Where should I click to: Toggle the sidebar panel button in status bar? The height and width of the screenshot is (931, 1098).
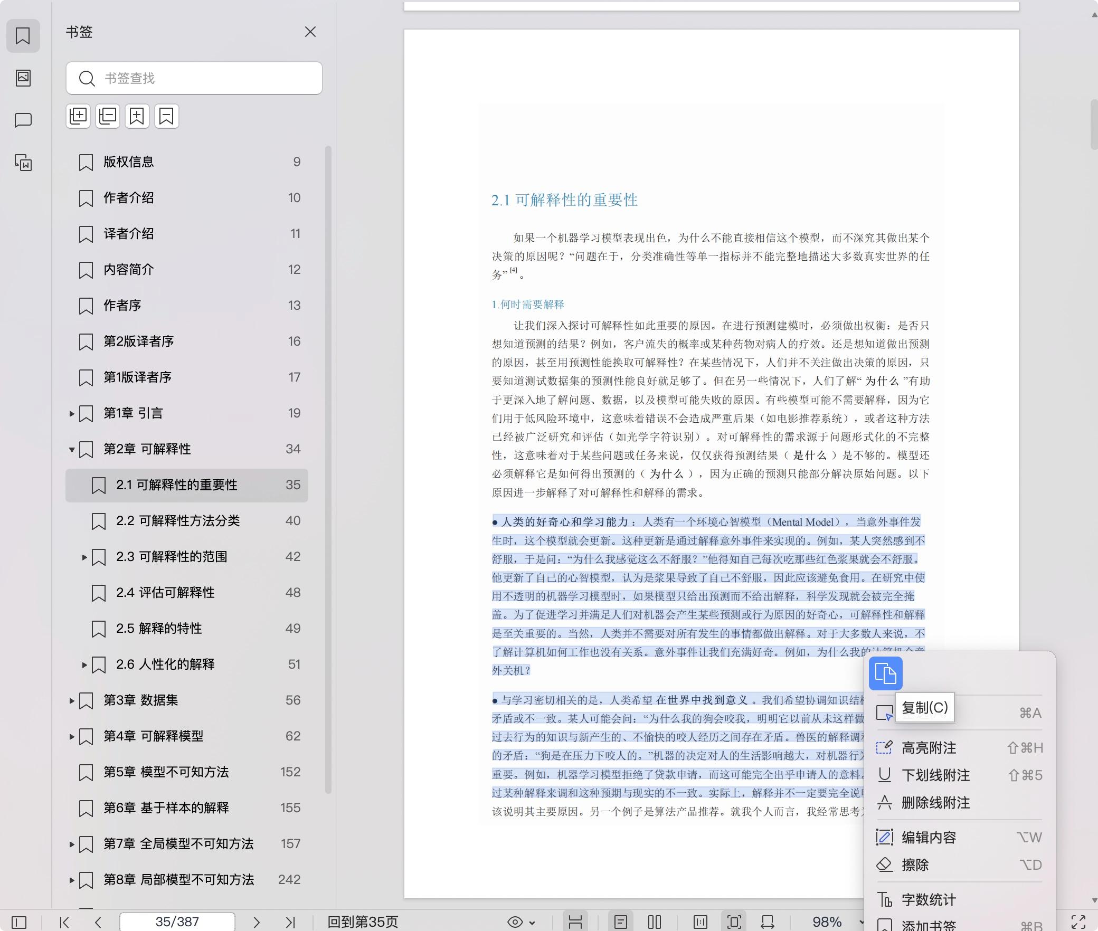click(x=19, y=922)
